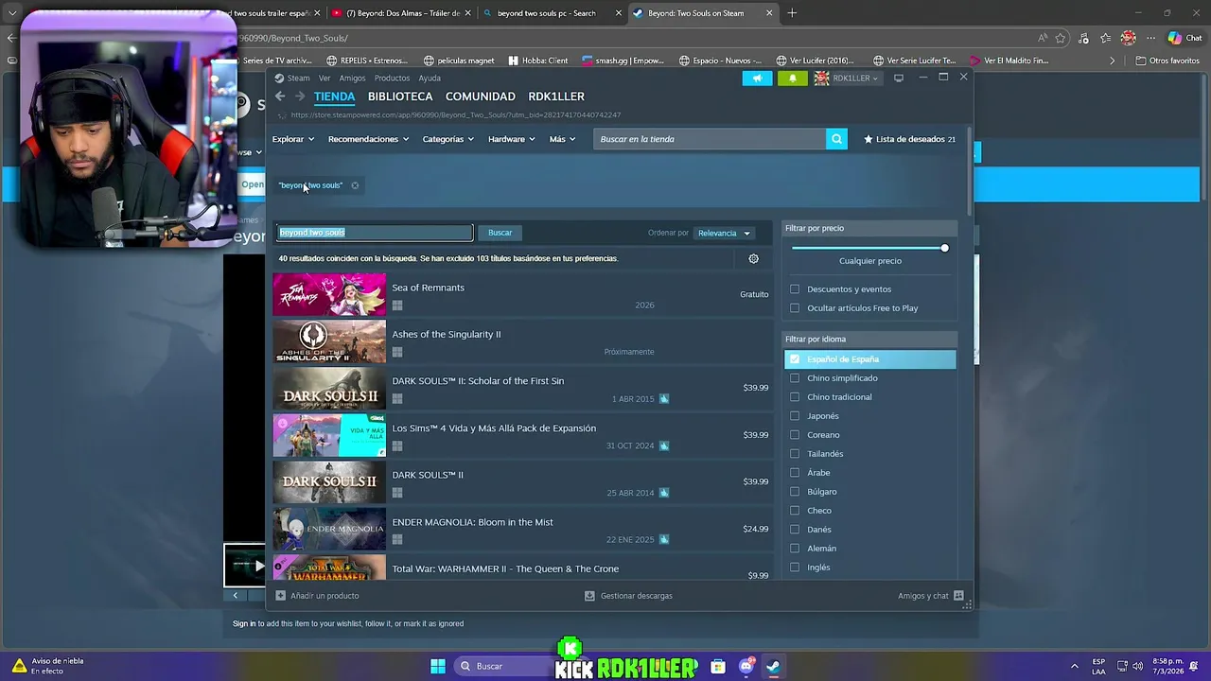The width and height of the screenshot is (1211, 681).
Task: Click the Sign in link on the web page
Action: click(244, 623)
